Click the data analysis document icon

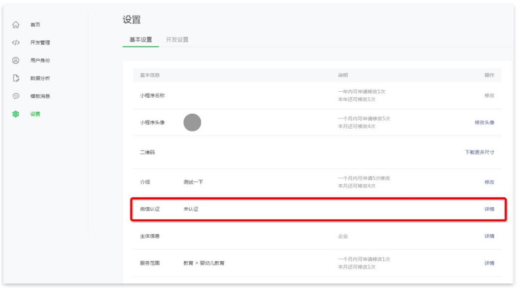point(15,78)
